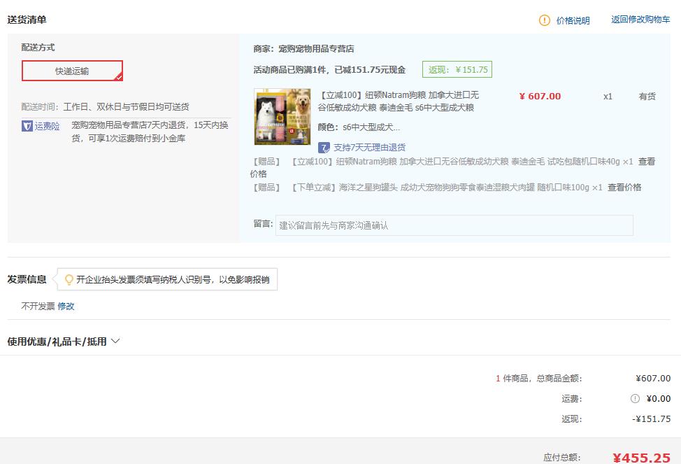Click the total payable ¥455.25

click(x=641, y=458)
